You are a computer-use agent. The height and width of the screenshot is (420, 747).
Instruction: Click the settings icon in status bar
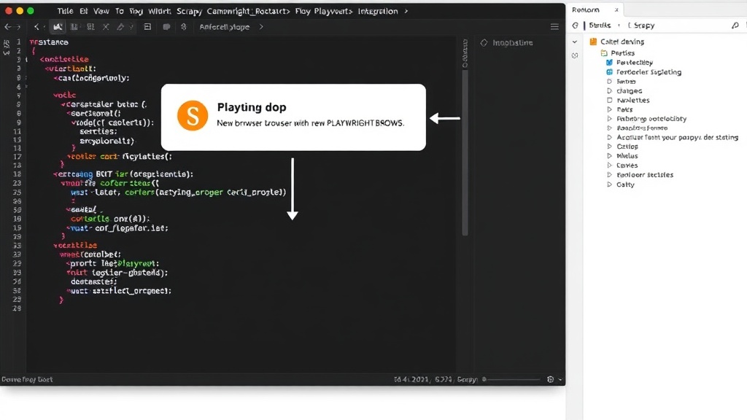[x=550, y=379]
